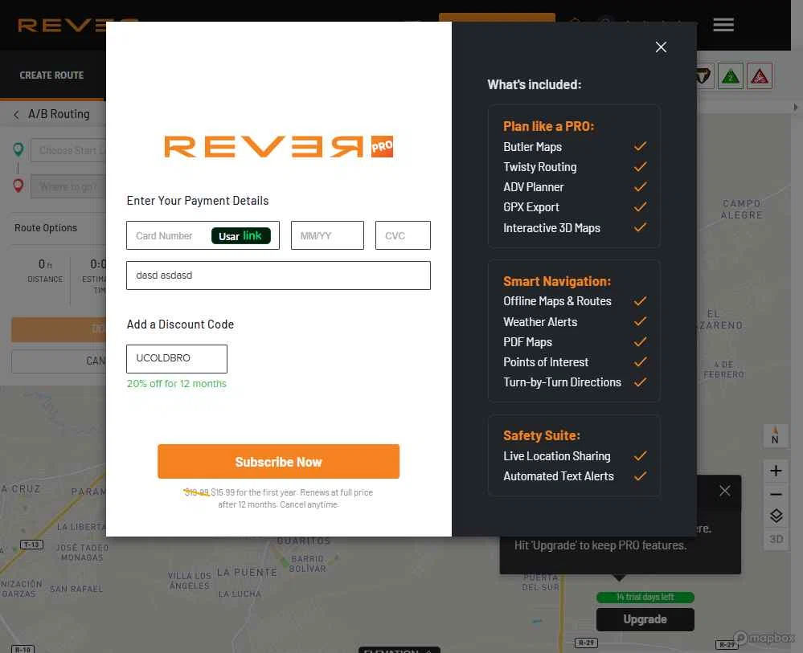Click the Interactive 3D Maps checkmark
The image size is (803, 653).
[640, 227]
